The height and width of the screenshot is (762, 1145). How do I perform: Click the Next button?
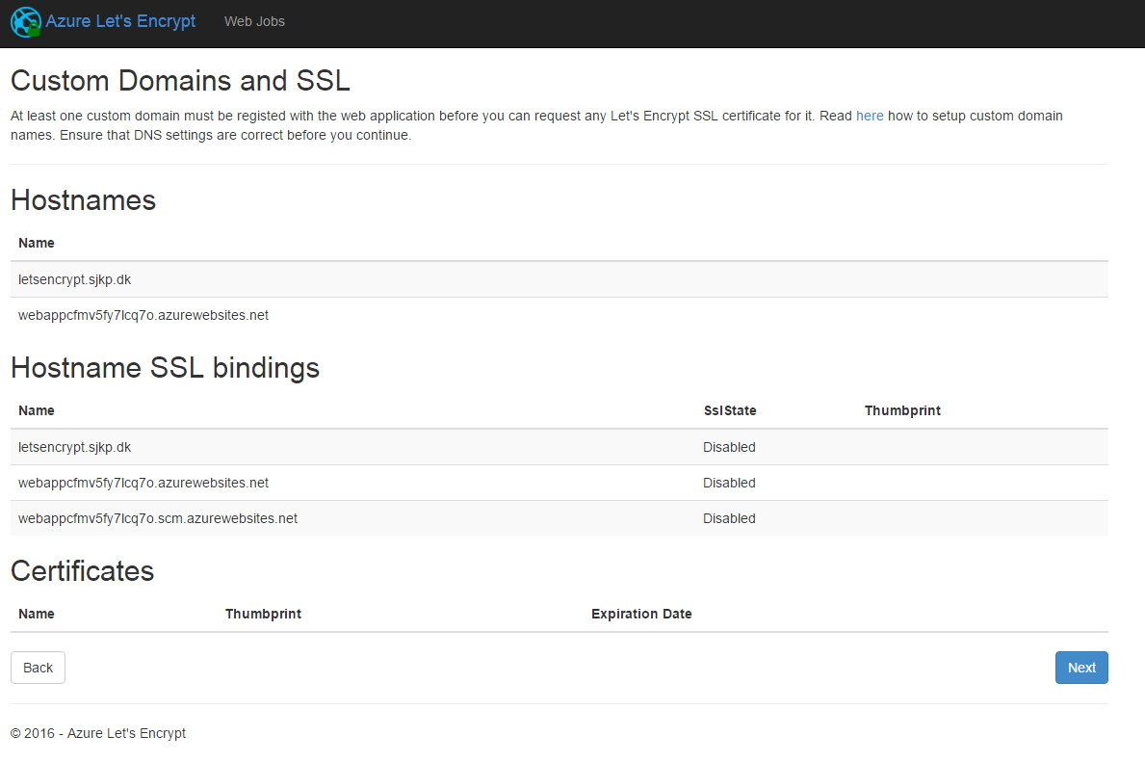click(1080, 668)
